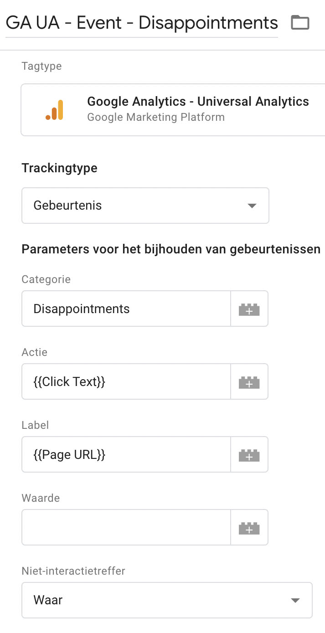Click the arrow of the Waar dropdown
The height and width of the screenshot is (633, 325).
295,601
